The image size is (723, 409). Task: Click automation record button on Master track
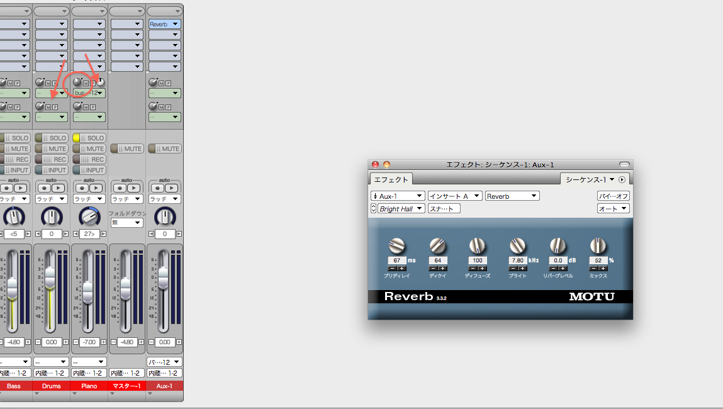[120, 188]
